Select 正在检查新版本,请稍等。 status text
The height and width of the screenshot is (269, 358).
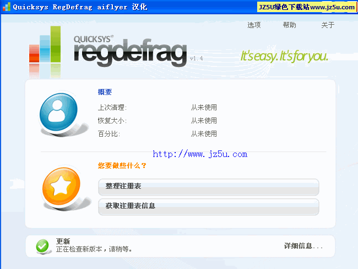94,249
